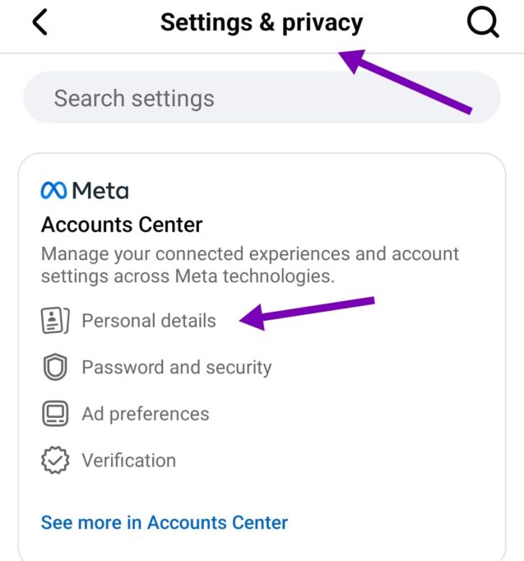Tap the back arrow icon
The width and height of the screenshot is (524, 561).
[x=39, y=23]
